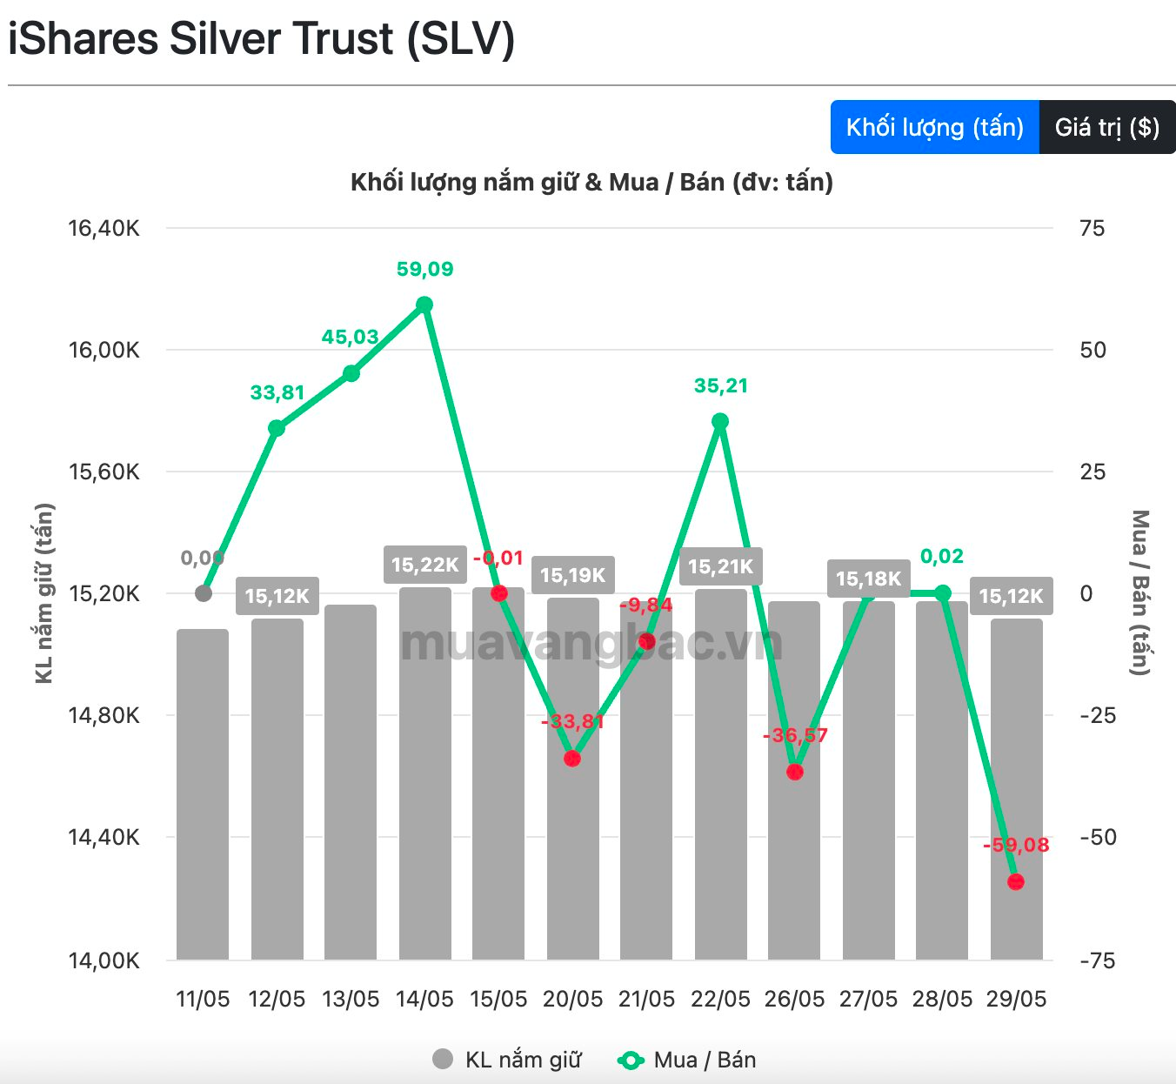Viewport: 1176px width, 1084px height.
Task: Select the red -59,08 point on 29/05
Action: click(x=1016, y=881)
